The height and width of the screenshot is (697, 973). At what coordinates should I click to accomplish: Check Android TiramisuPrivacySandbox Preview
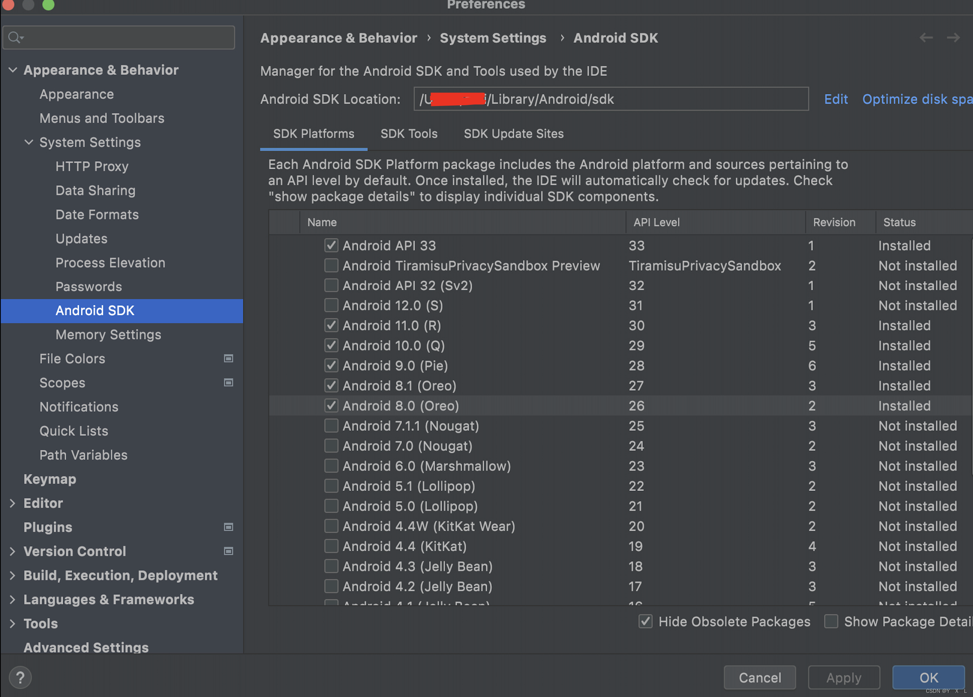(331, 265)
